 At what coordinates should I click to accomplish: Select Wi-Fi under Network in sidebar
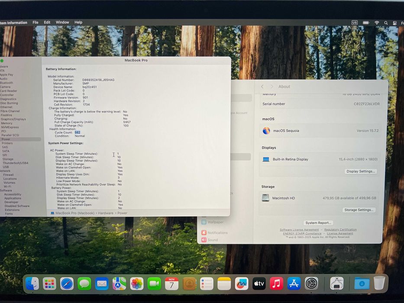coord(7,187)
